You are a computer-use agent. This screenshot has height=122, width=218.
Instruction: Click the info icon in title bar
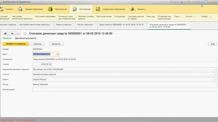210,2
